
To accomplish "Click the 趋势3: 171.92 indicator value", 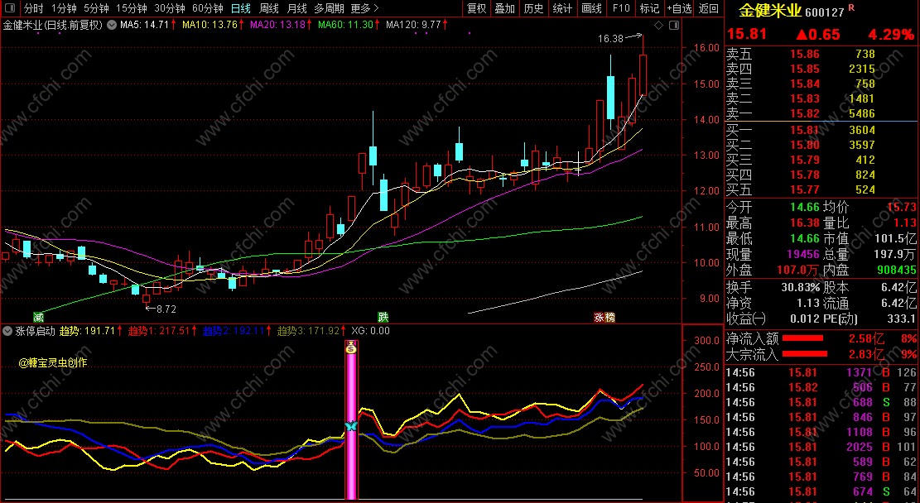I will (308, 331).
